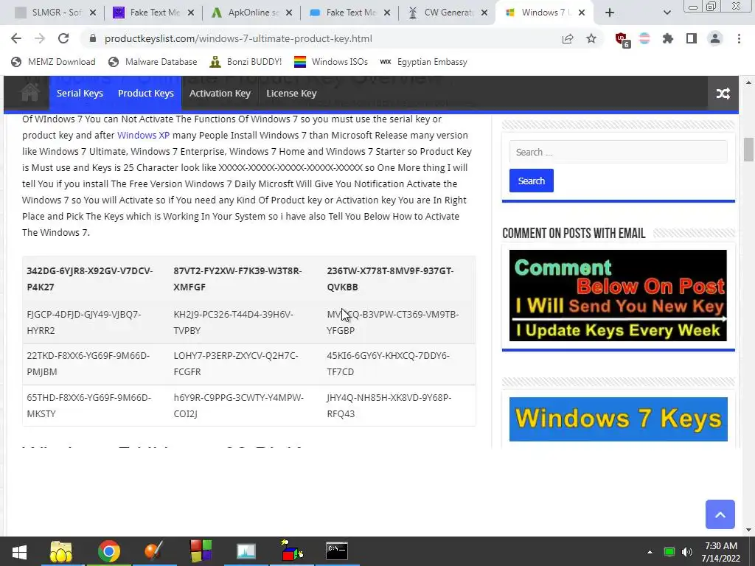
Task: Close the SLMGR tab
Action: click(93, 13)
